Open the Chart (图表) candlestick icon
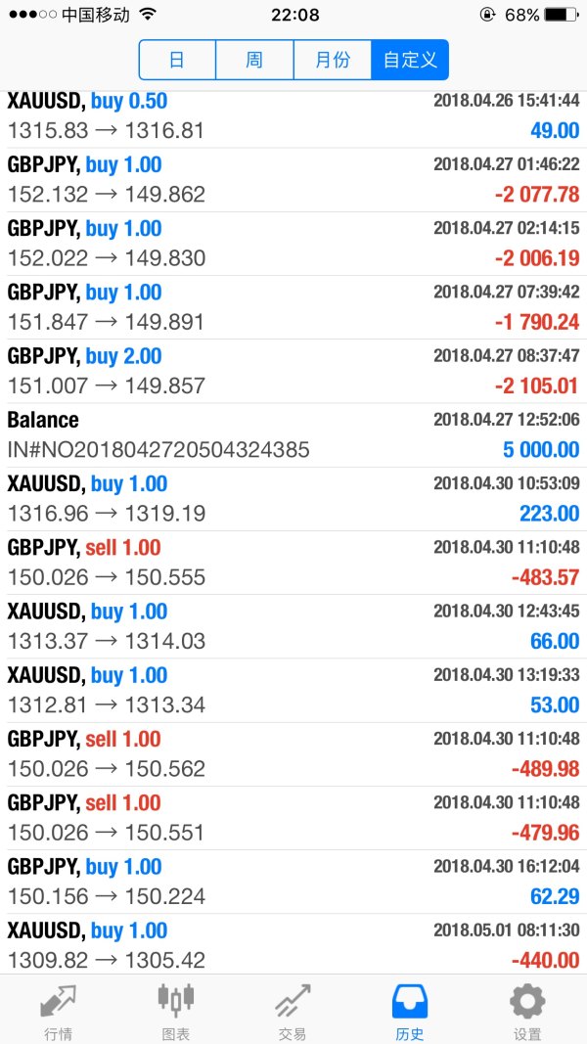This screenshot has width=587, height=1044. tap(175, 1003)
